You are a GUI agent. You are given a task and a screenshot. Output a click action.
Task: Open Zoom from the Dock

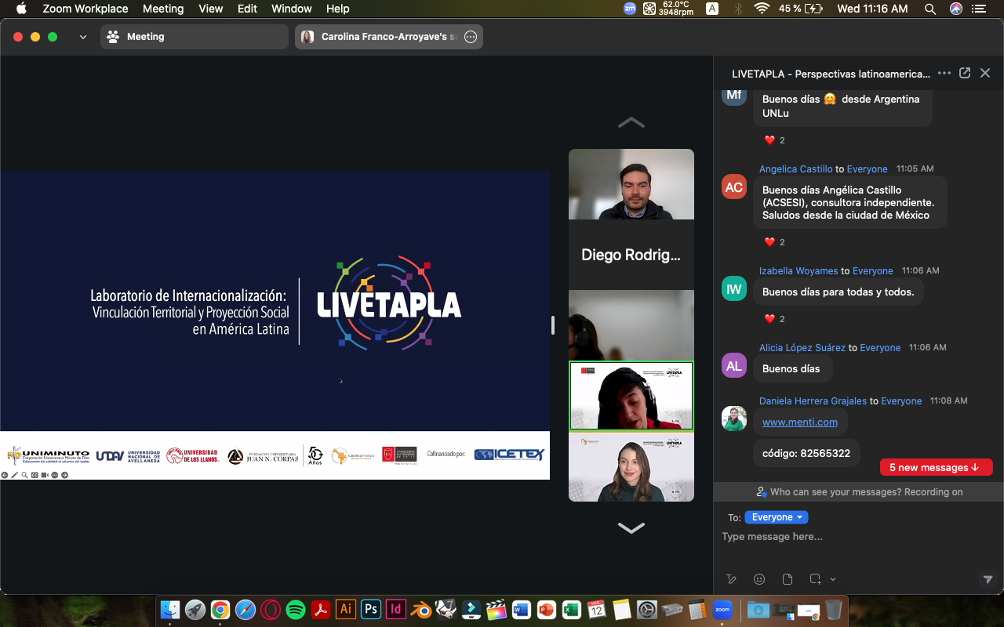point(722,609)
